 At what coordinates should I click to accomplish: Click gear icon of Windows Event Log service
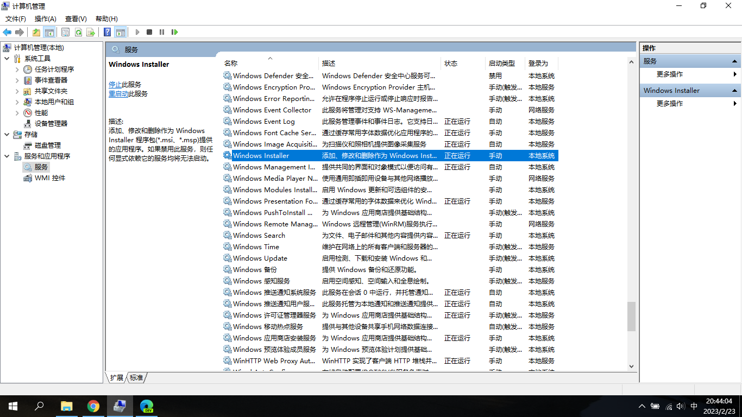point(227,121)
